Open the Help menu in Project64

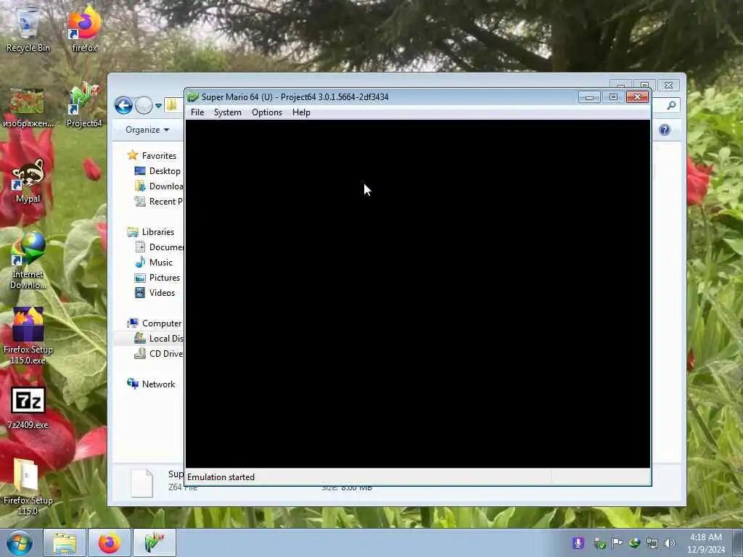pyautogui.click(x=301, y=112)
